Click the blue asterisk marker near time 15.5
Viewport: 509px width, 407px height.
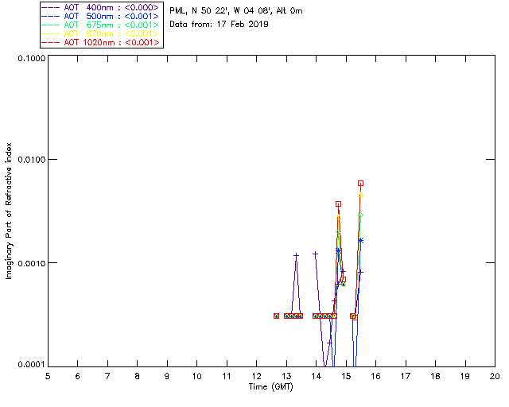click(x=360, y=241)
